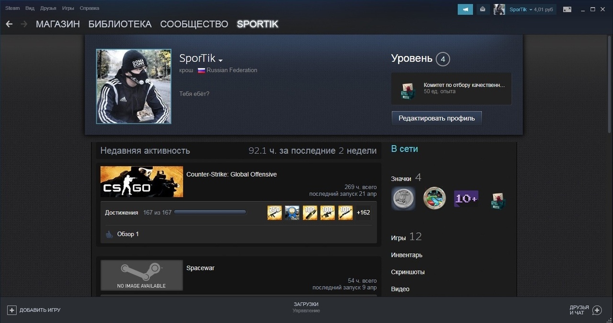Open the Инвентарь link
Image resolution: width=613 pixels, height=323 pixels.
(x=407, y=255)
